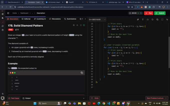Open the browser three-dot menu
Screen dimensions: 170x106
(x=167, y=7)
